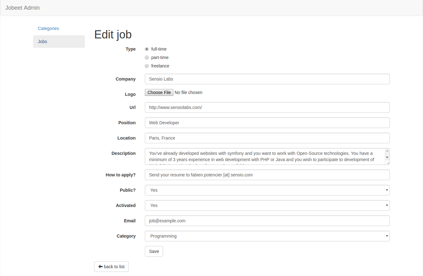The width and height of the screenshot is (423, 276).
Task: Click the Url input field
Action: (x=267, y=107)
